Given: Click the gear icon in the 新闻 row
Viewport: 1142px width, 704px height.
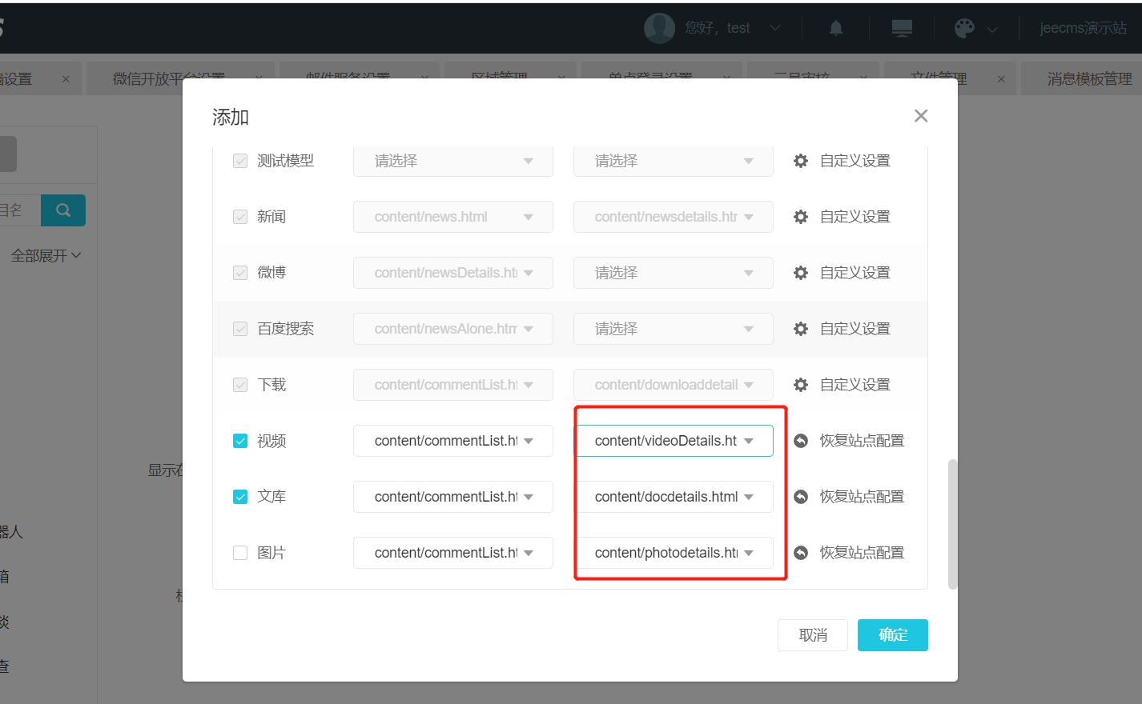Looking at the screenshot, I should pos(801,217).
